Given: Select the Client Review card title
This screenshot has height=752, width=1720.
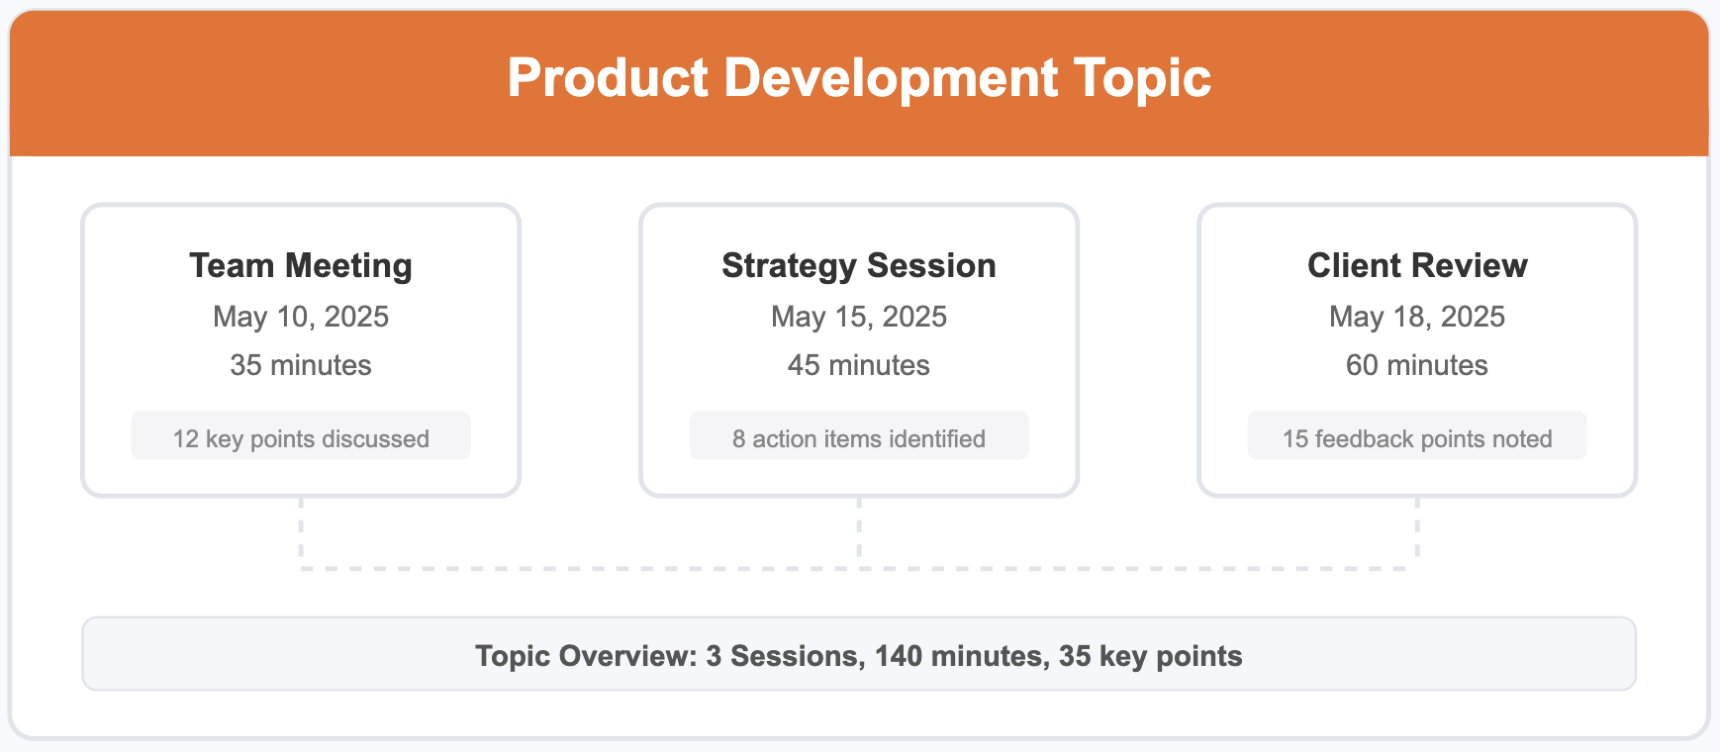Looking at the screenshot, I should pos(1417,265).
